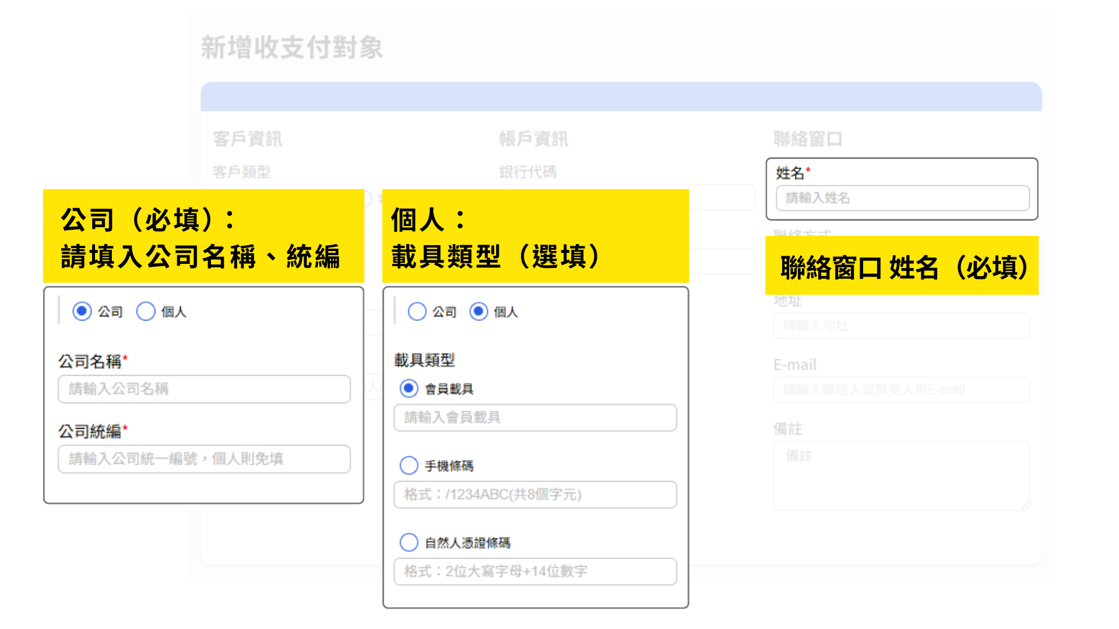
Task: Click the 聯絡窗口 section heading
Action: point(808,139)
